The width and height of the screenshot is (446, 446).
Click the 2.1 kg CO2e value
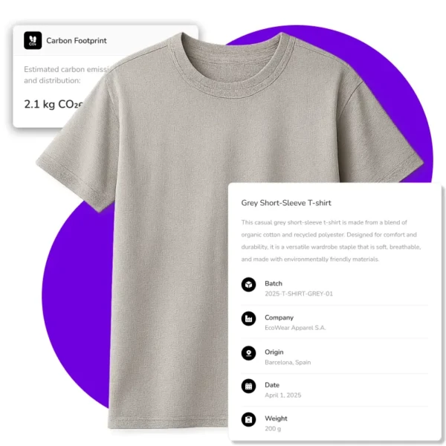54,104
